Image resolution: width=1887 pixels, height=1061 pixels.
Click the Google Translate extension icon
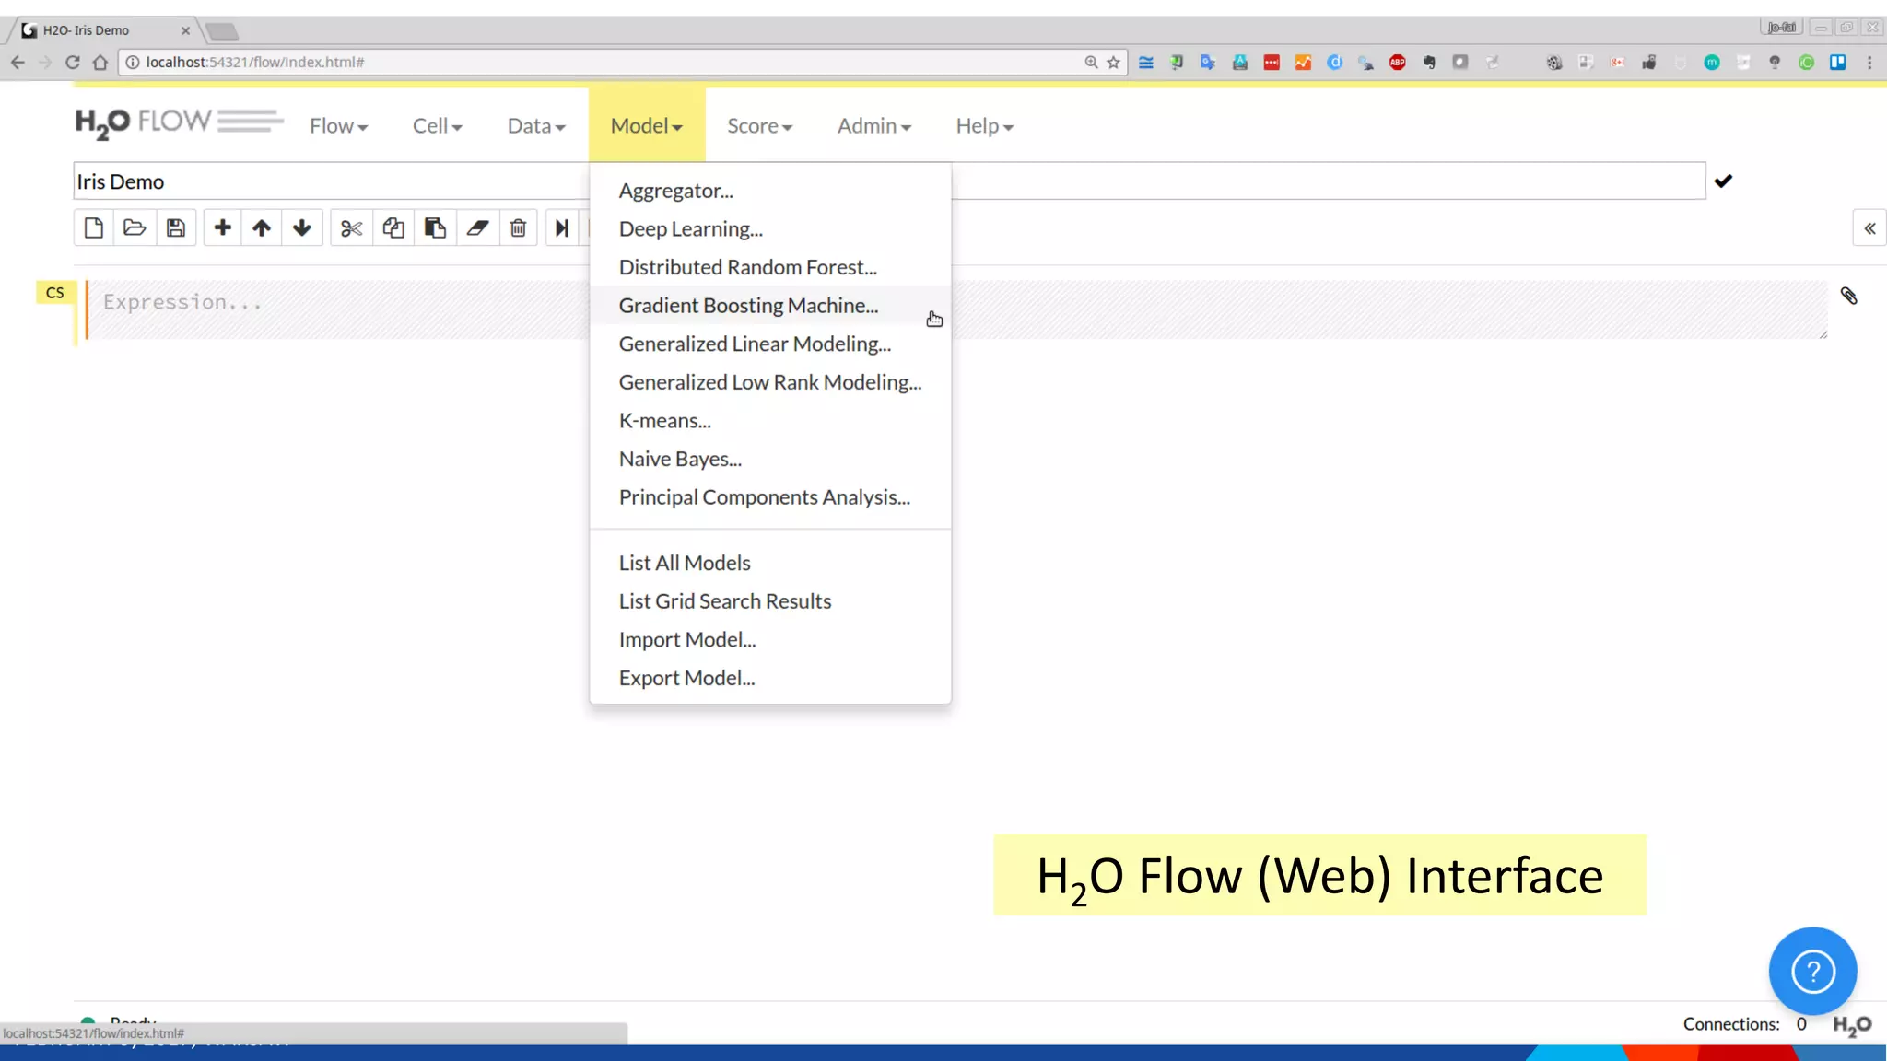(1208, 62)
